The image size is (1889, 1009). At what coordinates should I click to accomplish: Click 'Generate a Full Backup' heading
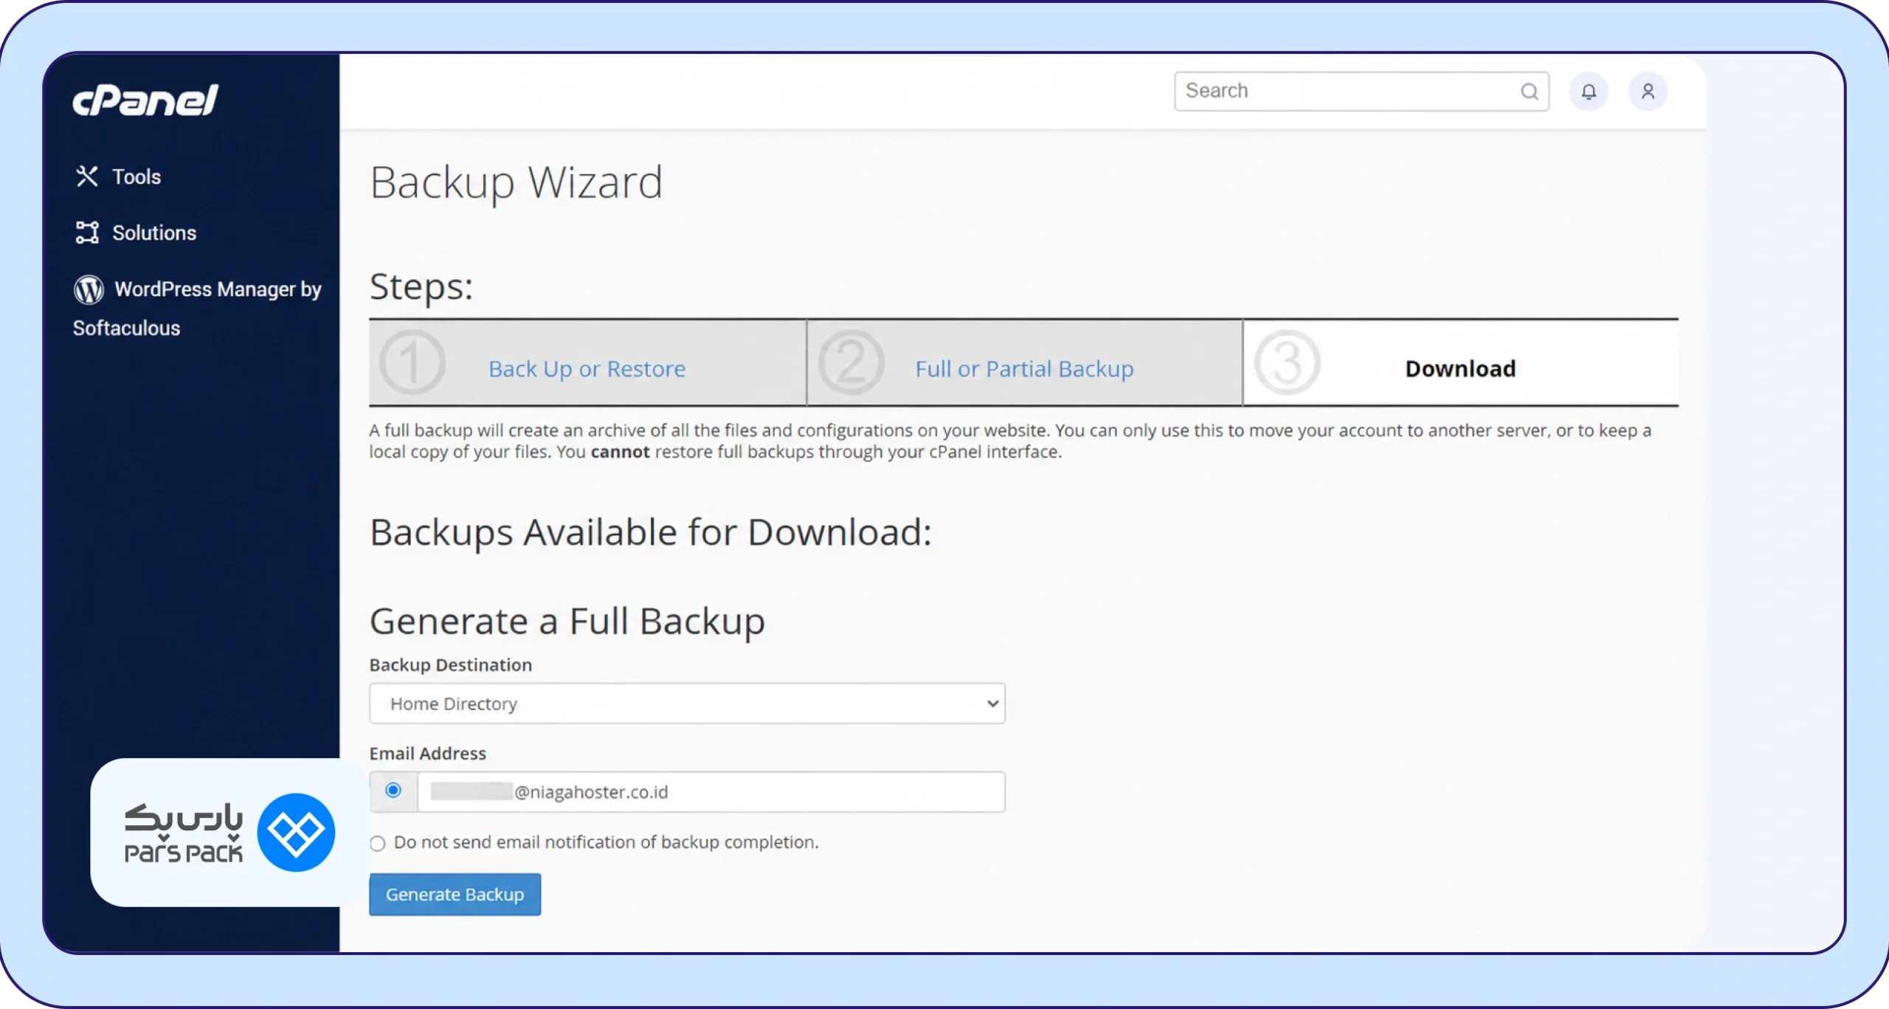click(x=567, y=621)
